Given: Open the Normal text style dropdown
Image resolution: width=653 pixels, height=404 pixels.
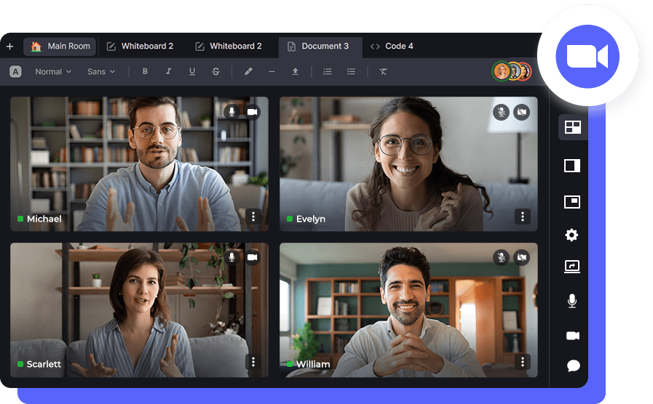Looking at the screenshot, I should point(53,71).
